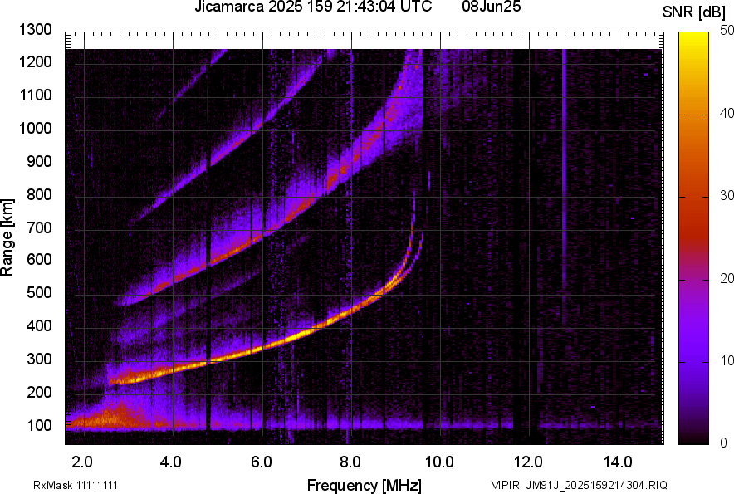Click the 12.0 frequency tick label

pos(529,462)
